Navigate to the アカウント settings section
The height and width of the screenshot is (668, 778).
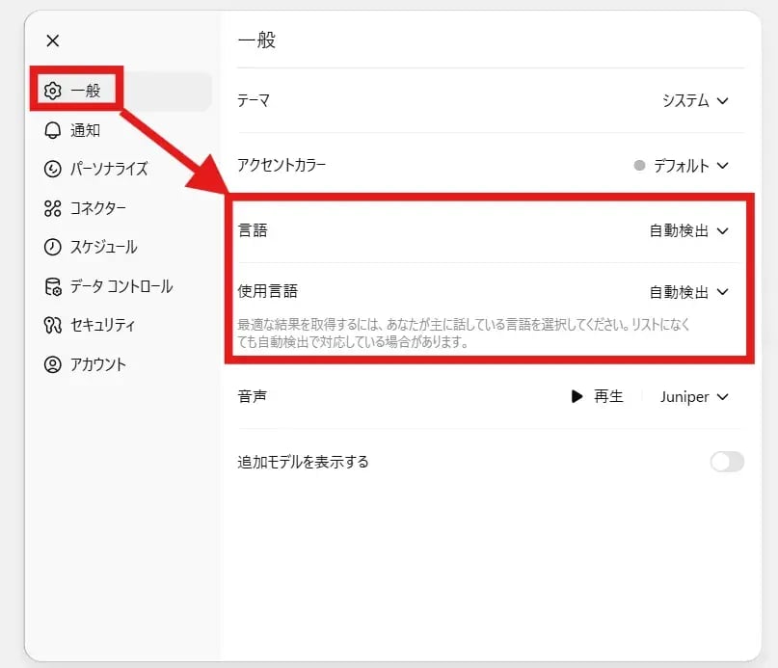92,364
